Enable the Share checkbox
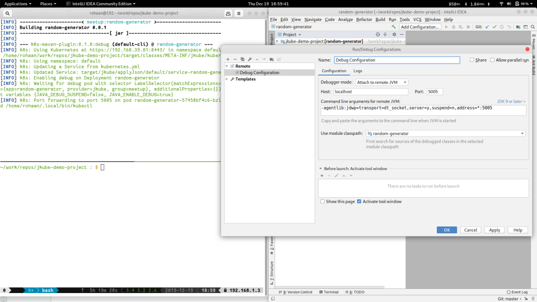Image resolution: width=537 pixels, height=302 pixels. [x=472, y=60]
